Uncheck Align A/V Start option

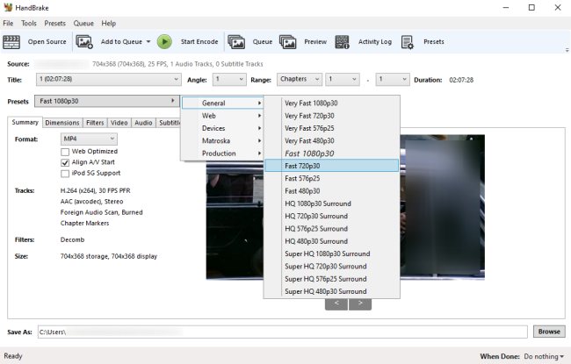pos(64,162)
